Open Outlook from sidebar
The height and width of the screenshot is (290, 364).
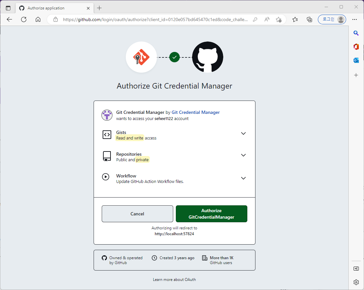click(x=356, y=60)
